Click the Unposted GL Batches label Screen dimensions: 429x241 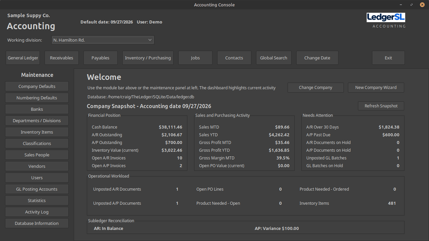326,158
